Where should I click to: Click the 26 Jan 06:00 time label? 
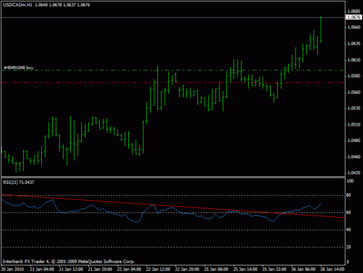tap(303, 270)
